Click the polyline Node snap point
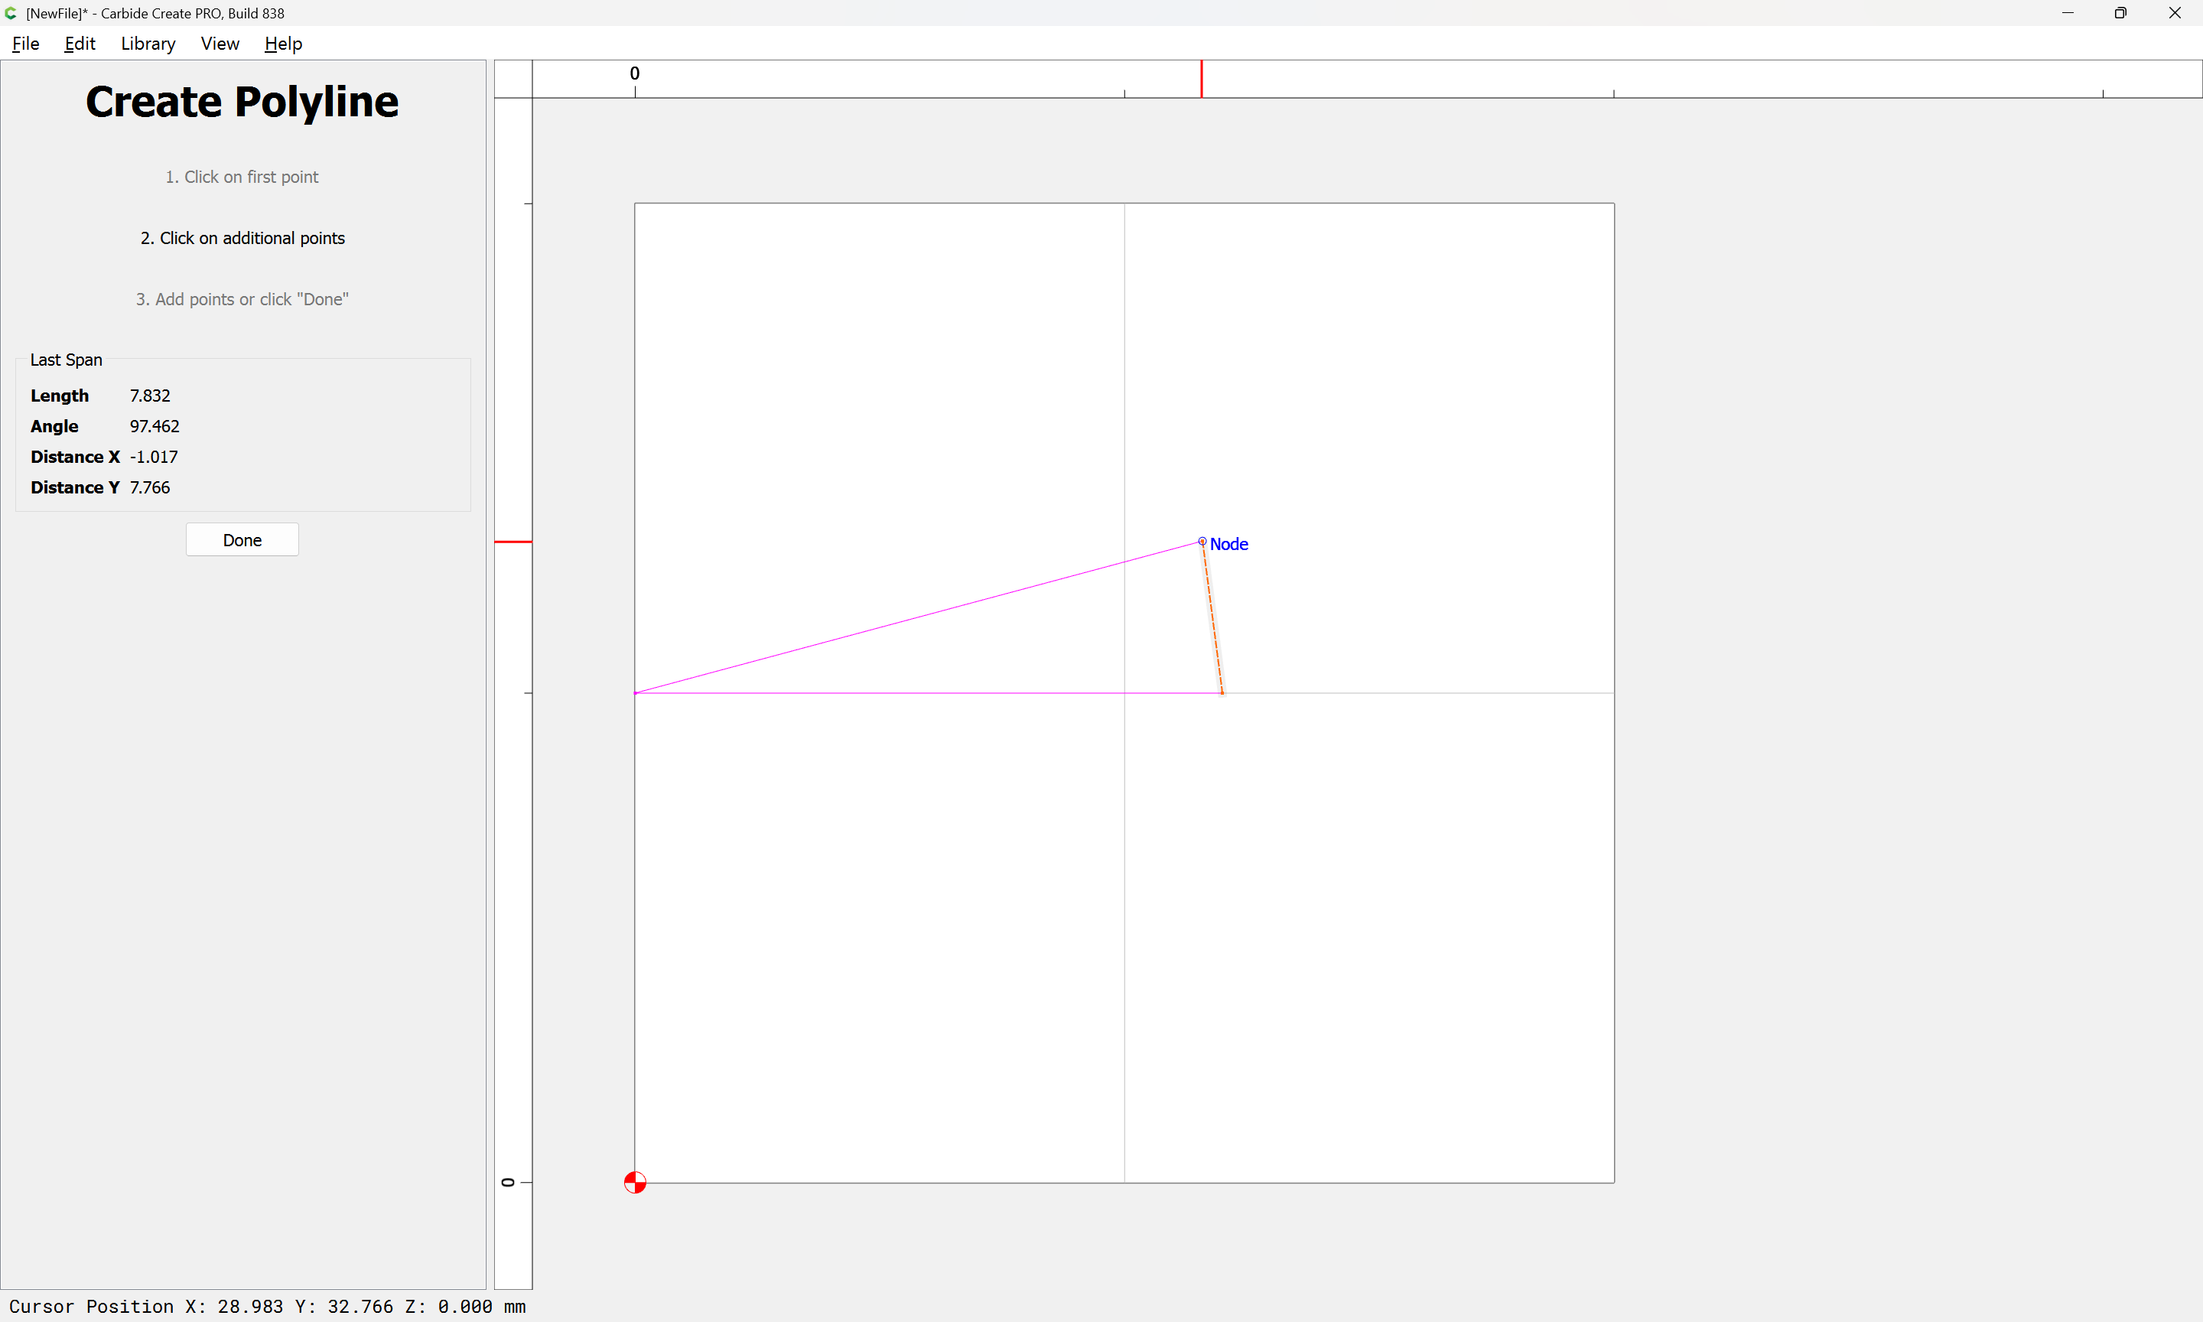Viewport: 2203px width, 1322px height. (1202, 542)
